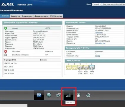Viewport: 125px width, 107px height.
Task: Click the Серверы DNS column header
Action: click(10, 60)
